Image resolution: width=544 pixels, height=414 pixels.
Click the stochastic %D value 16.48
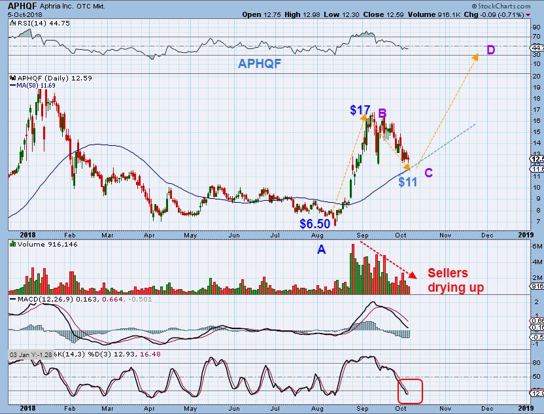[x=150, y=354]
